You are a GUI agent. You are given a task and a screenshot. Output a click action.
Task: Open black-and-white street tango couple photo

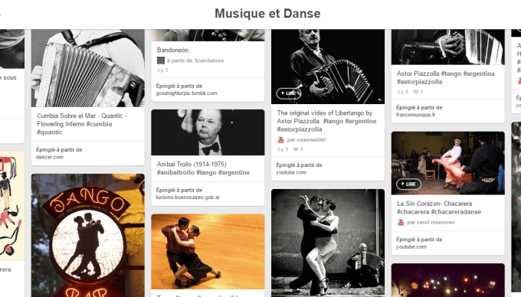tap(328, 243)
